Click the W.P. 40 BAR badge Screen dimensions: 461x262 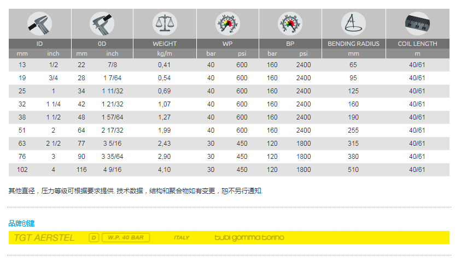click(125, 237)
